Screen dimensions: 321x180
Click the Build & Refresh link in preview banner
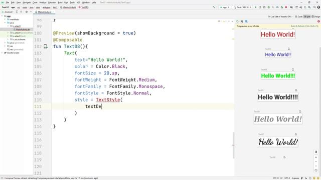tap(304, 26)
